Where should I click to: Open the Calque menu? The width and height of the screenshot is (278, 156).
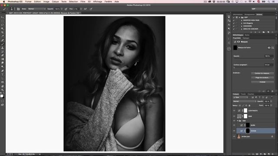55,2
